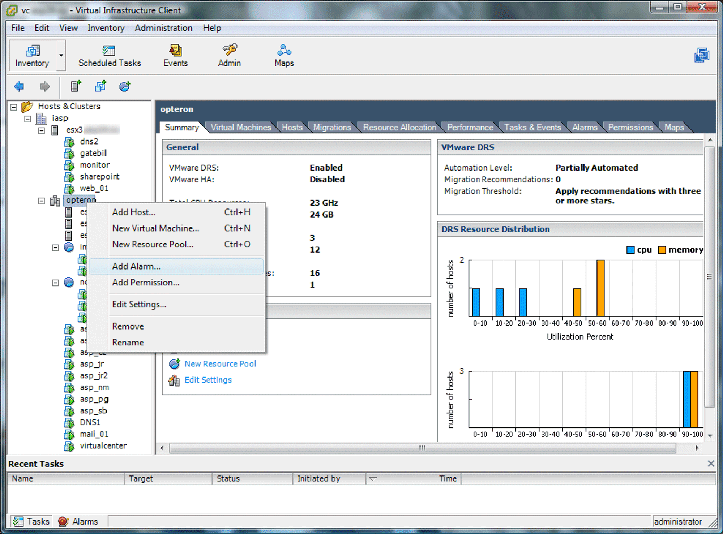Switch to the Migrations tab
This screenshot has height=534, width=723.
click(x=332, y=127)
